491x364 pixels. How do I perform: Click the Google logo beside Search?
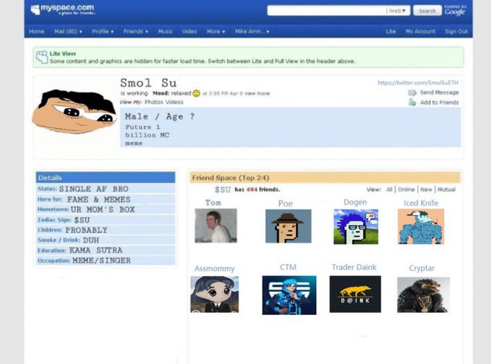(455, 12)
